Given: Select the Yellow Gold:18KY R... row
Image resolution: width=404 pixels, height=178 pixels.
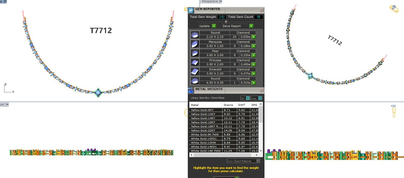Looking at the screenshot, I should pos(224,126).
